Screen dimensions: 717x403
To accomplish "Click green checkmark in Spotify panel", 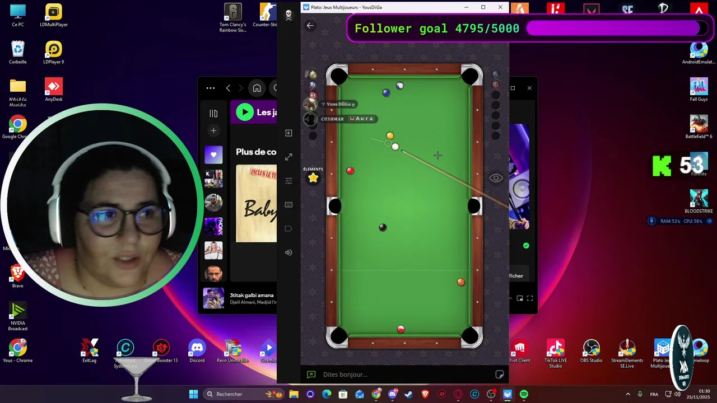I will click(x=526, y=246).
